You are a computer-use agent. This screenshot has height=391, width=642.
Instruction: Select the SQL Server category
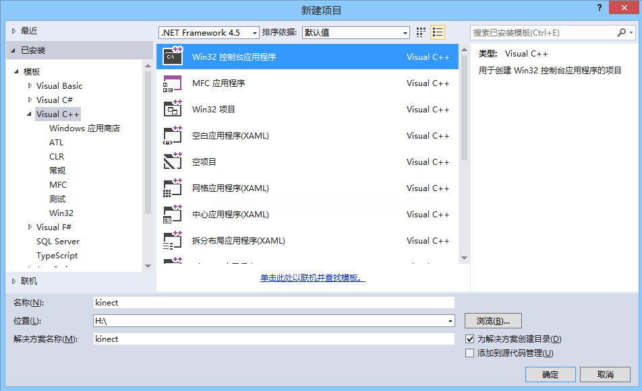[x=58, y=242]
